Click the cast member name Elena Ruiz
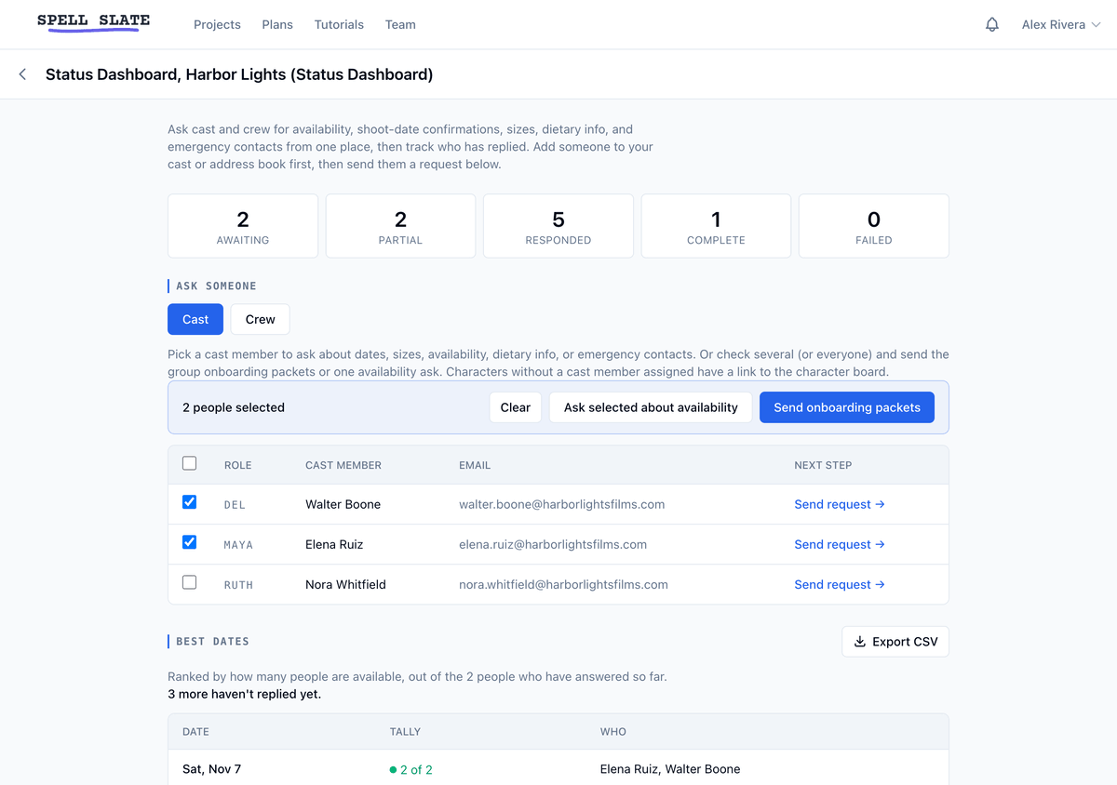 (334, 544)
